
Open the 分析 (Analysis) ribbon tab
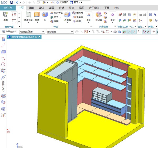click(x=61, y=8)
